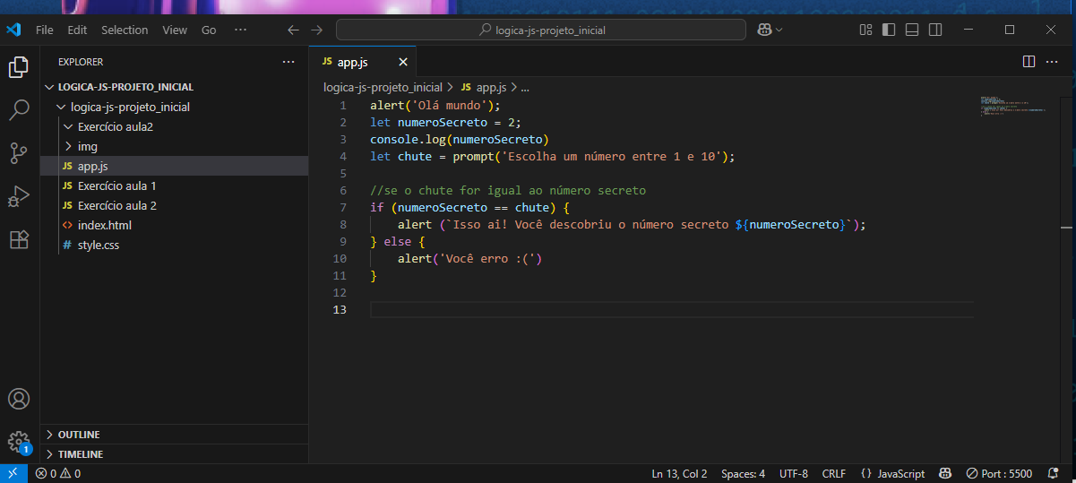Expand the TIMELINE section
1076x483 pixels.
(175, 453)
